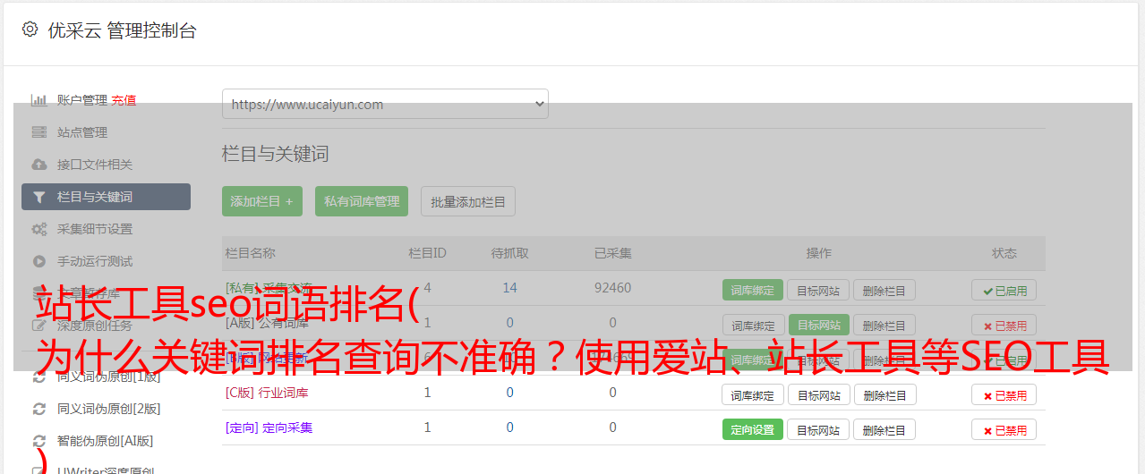Click the 92460 collected count cell
The height and width of the screenshot is (474, 1145).
pos(612,288)
